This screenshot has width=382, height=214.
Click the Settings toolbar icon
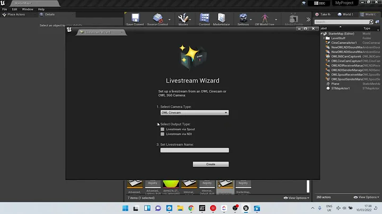point(243,19)
